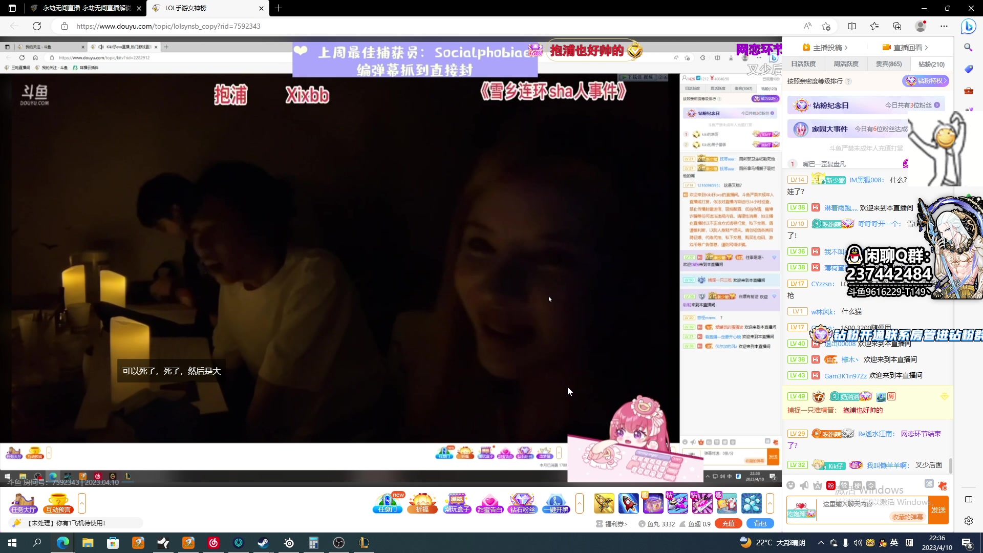Open the unprocessed plane notification
Screen dimensions: 983x553
77,523
